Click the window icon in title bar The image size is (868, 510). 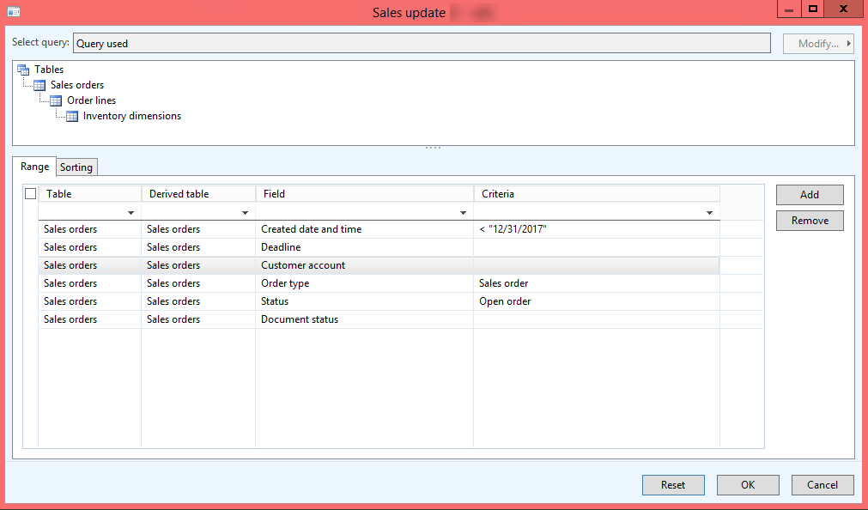point(14,11)
